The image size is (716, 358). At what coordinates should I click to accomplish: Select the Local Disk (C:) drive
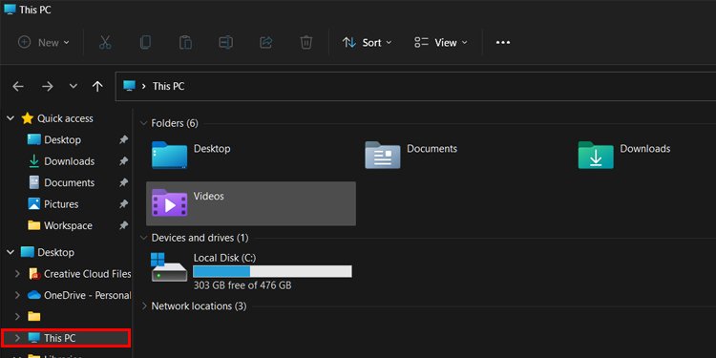251,272
